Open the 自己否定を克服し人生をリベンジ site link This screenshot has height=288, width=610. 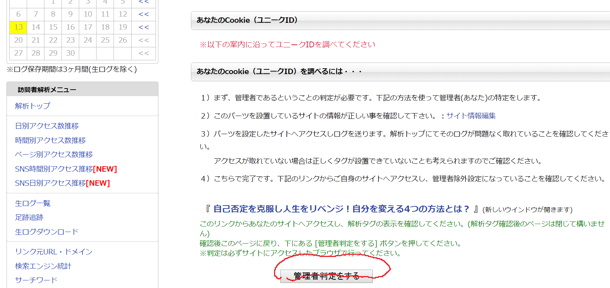(341, 209)
